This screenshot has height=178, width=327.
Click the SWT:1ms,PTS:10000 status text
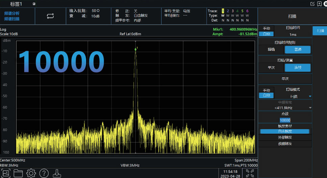point(241,166)
